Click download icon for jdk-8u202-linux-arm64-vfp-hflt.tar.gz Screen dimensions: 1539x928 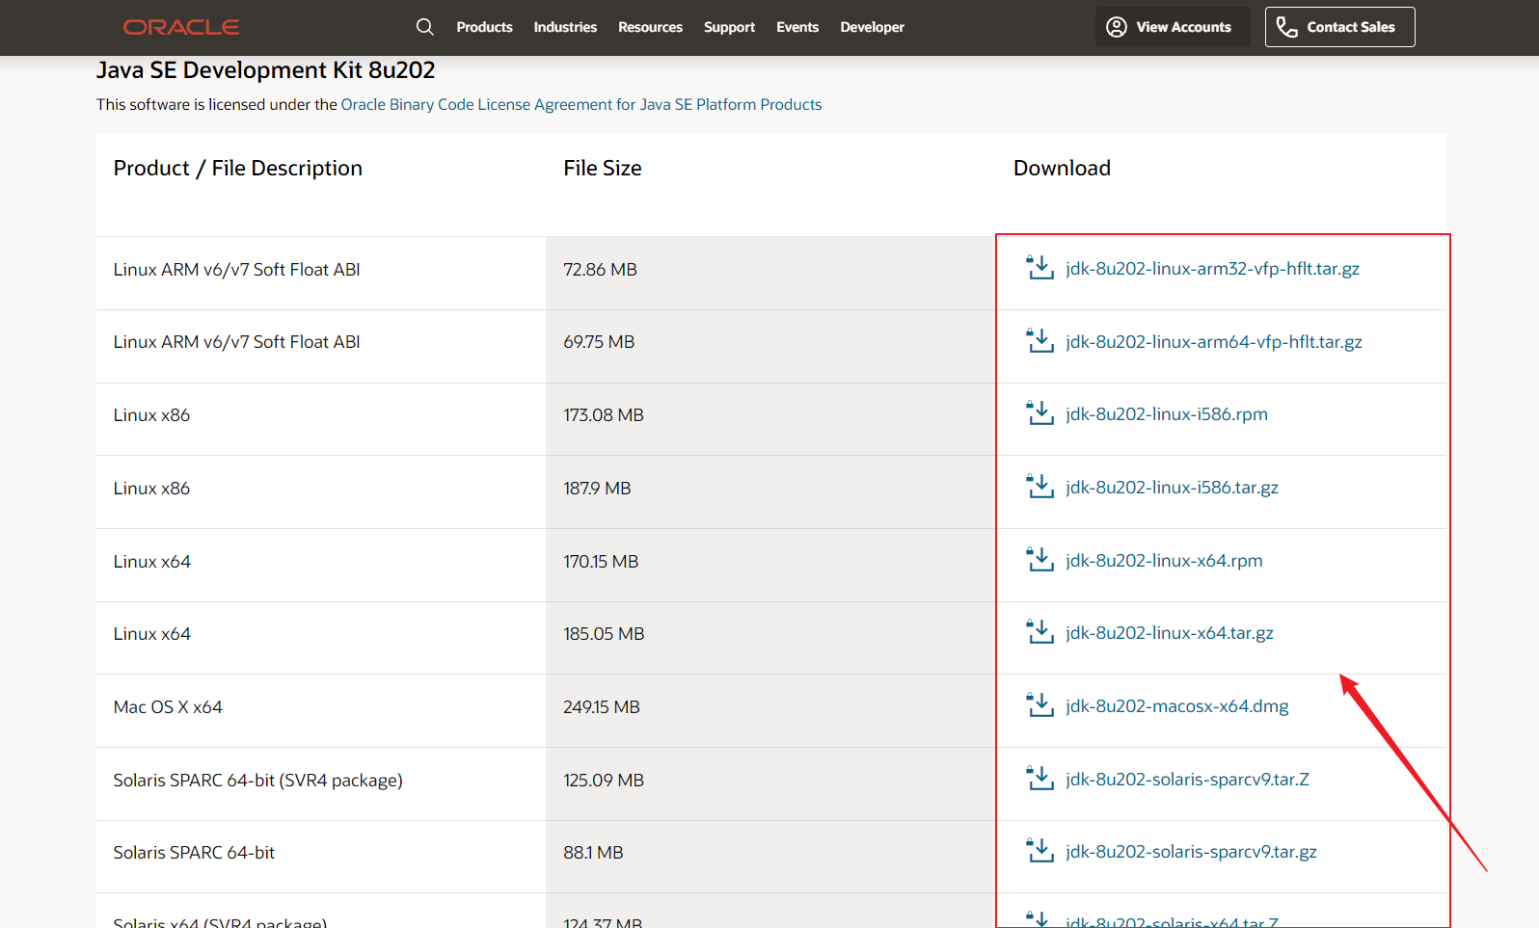click(x=1040, y=341)
